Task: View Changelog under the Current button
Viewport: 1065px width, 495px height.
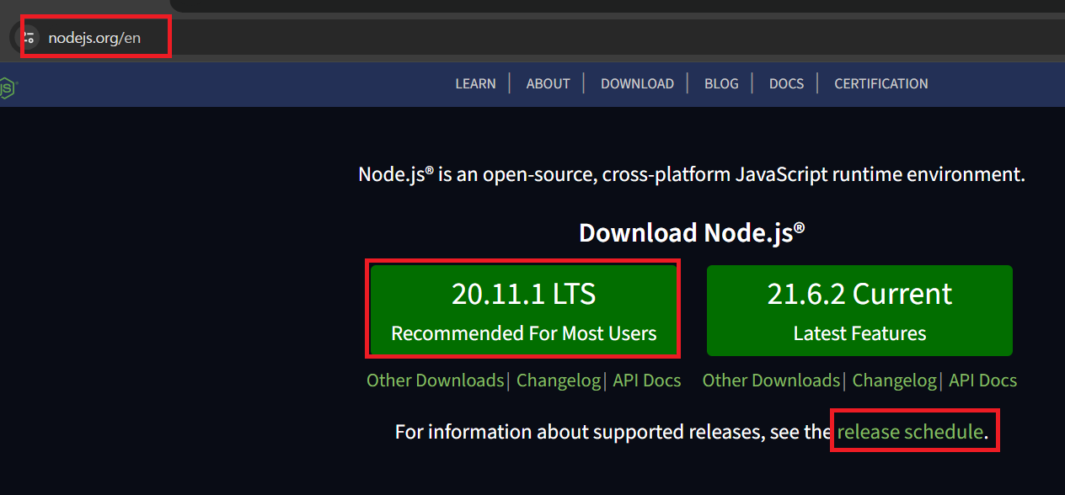Action: tap(894, 381)
